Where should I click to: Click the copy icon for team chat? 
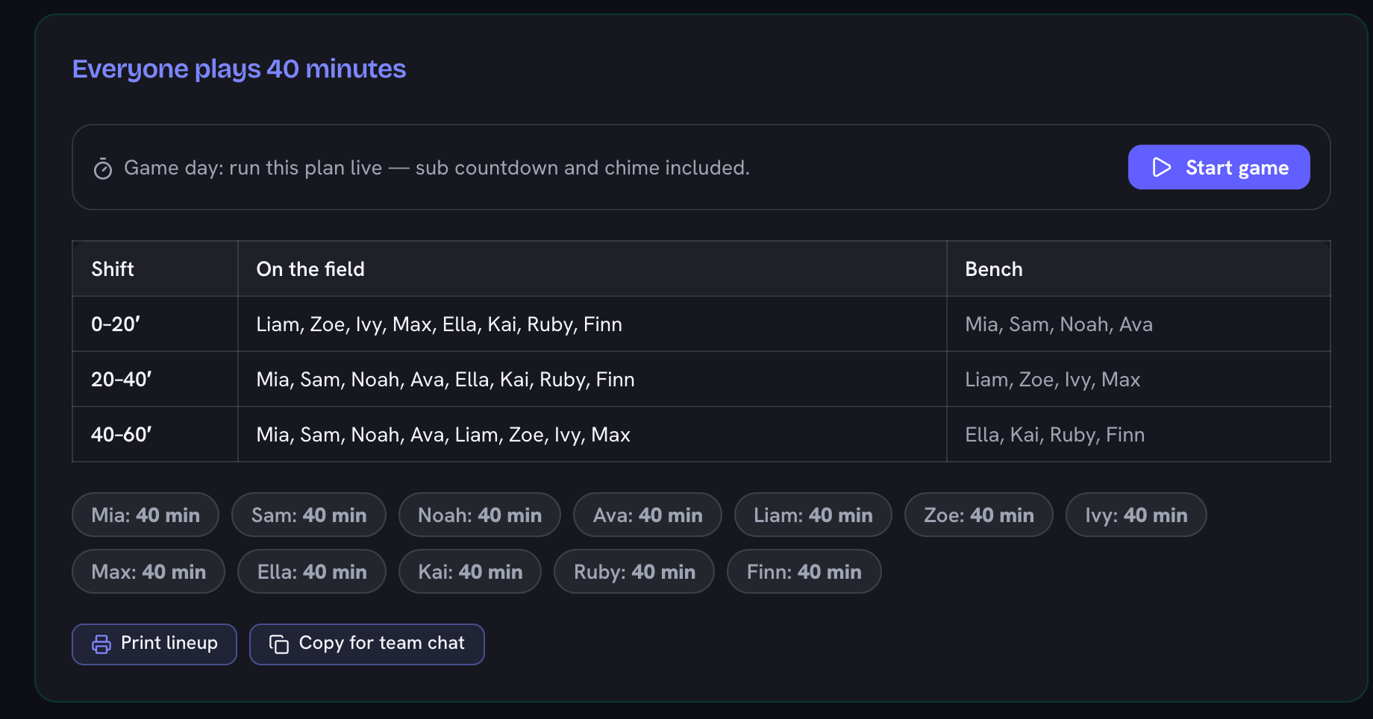point(279,644)
